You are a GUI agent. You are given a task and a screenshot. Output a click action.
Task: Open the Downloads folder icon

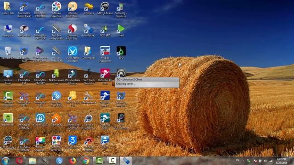89,53
